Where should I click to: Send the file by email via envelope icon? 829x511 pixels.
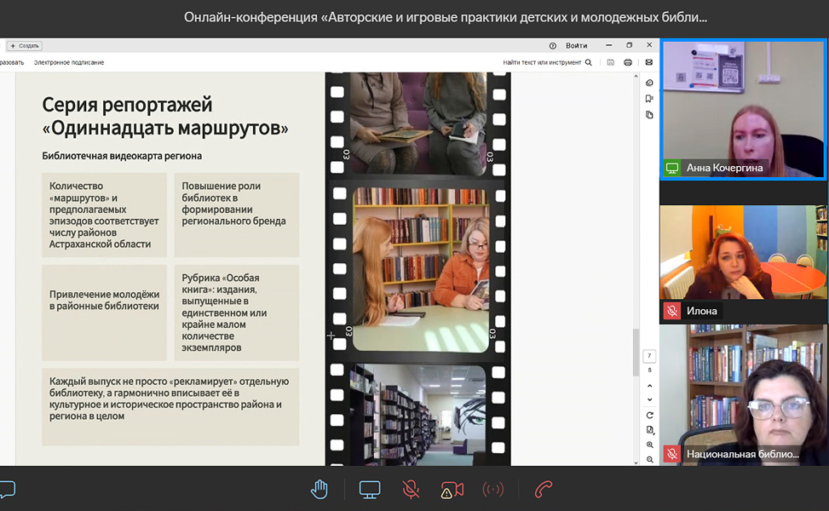[648, 62]
